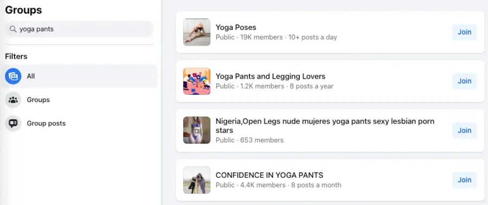Join the CONFIDENCE IN YOGA PANTS group
Image resolution: width=488 pixels, height=205 pixels.
point(464,180)
